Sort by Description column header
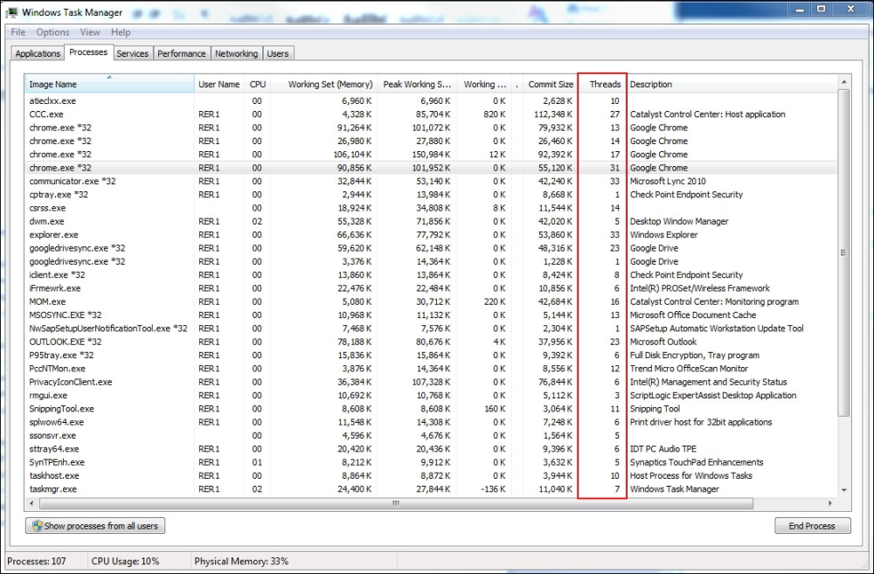The width and height of the screenshot is (874, 574). pos(732,84)
